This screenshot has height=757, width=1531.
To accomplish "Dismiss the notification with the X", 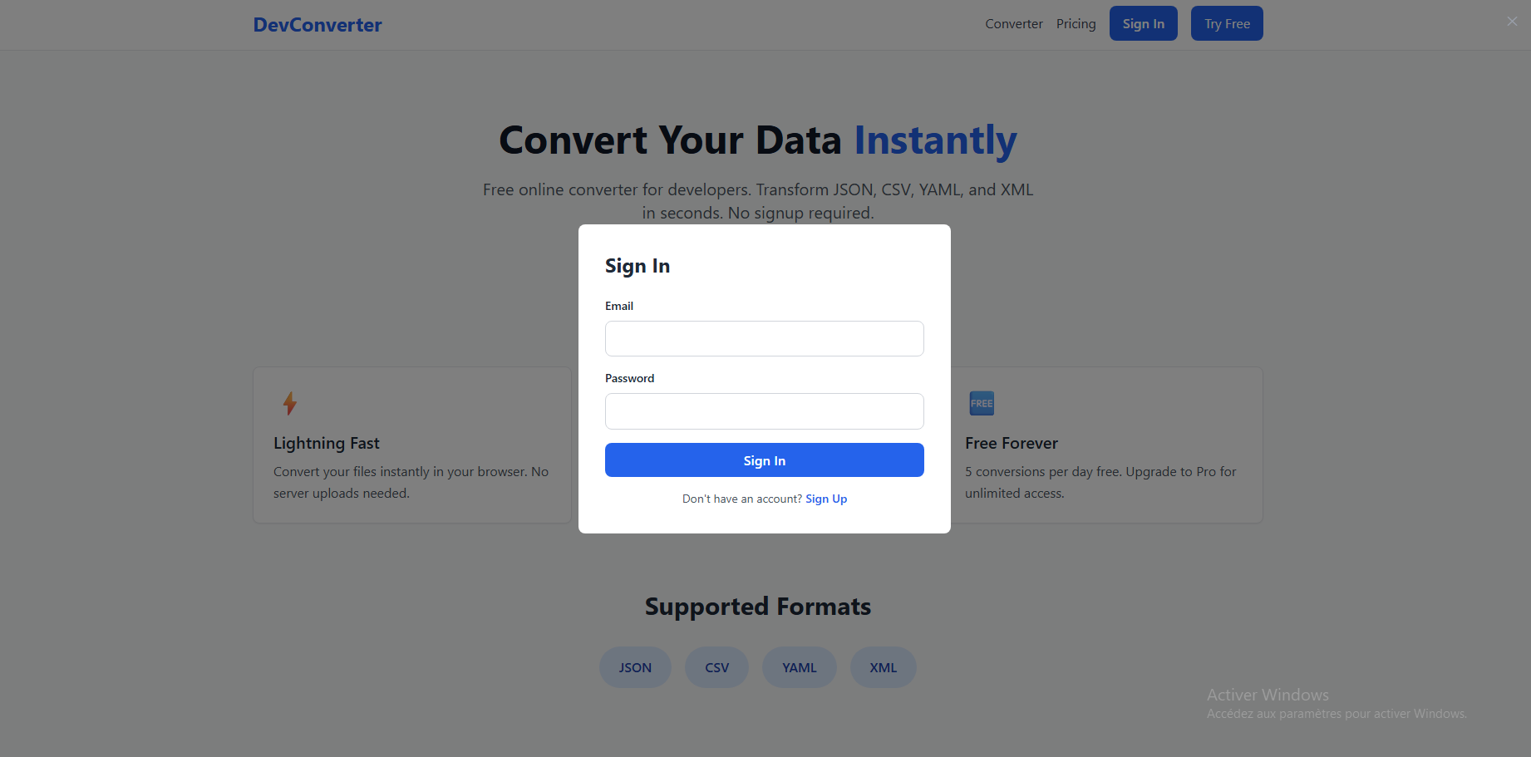I will coord(1512,21).
